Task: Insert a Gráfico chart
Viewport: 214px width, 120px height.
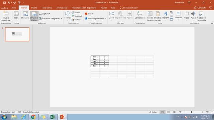Action: click(76, 20)
